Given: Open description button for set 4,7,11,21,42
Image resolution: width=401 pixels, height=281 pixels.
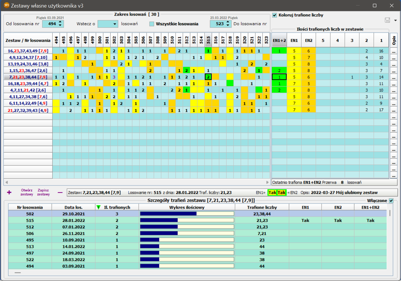Looking at the screenshot, I should 393,90.
